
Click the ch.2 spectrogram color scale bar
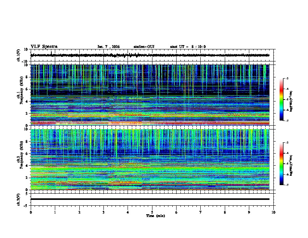(x=282, y=164)
